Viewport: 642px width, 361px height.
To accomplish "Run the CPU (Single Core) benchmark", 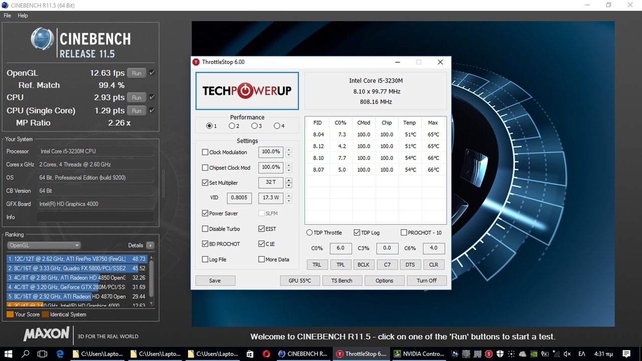I will pyautogui.click(x=136, y=110).
